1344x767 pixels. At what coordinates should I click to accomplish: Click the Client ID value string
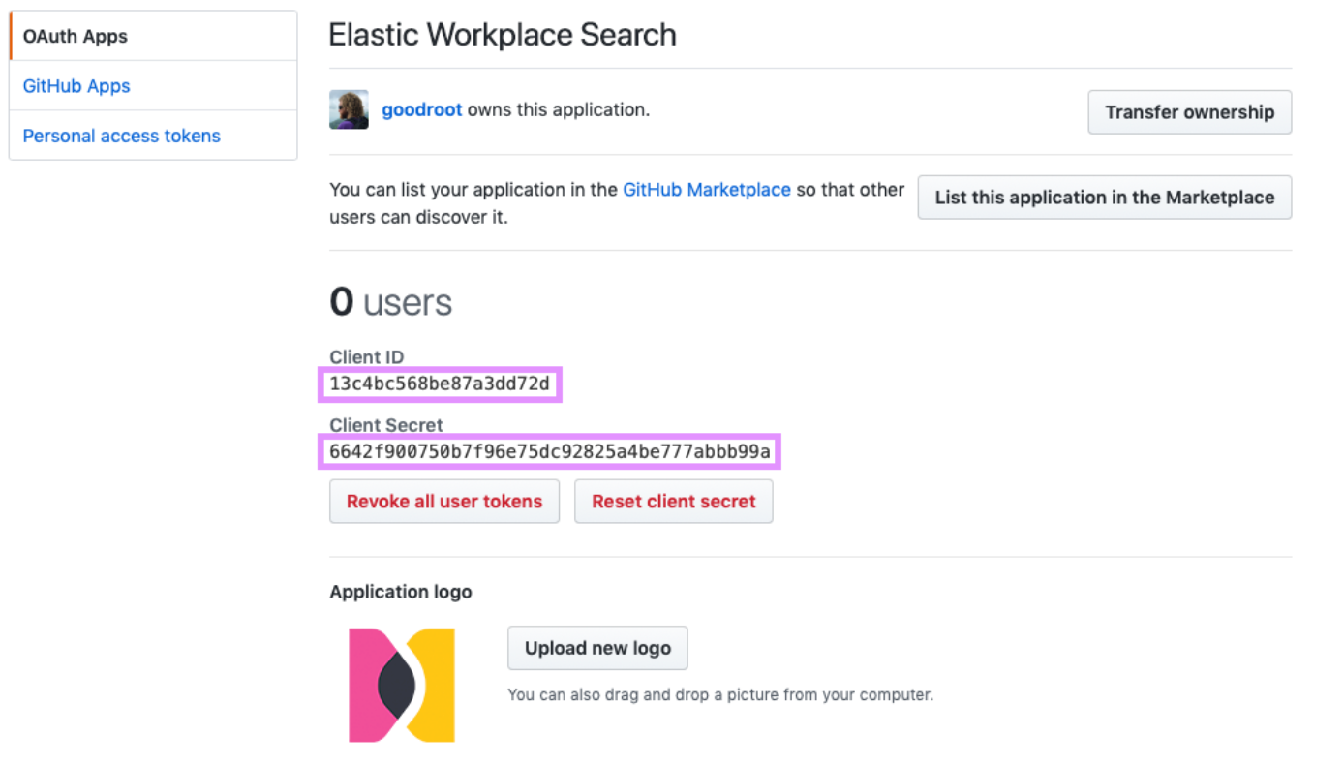coord(440,384)
